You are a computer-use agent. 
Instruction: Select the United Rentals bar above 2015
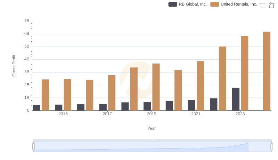(67, 95)
